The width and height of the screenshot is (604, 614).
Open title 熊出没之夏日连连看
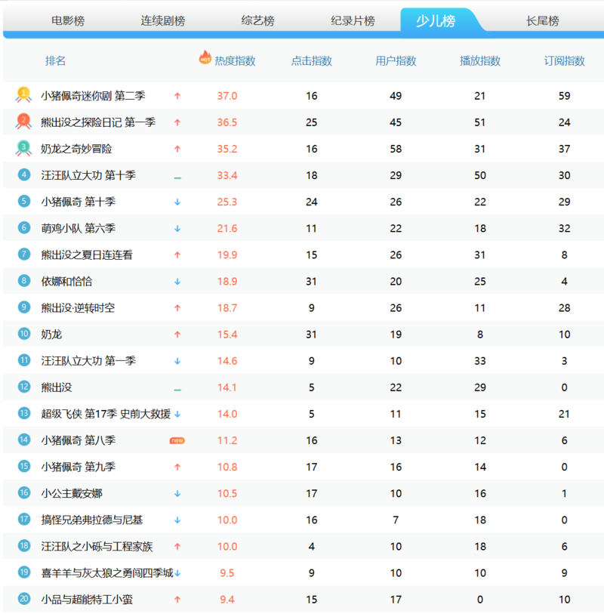pos(87,255)
